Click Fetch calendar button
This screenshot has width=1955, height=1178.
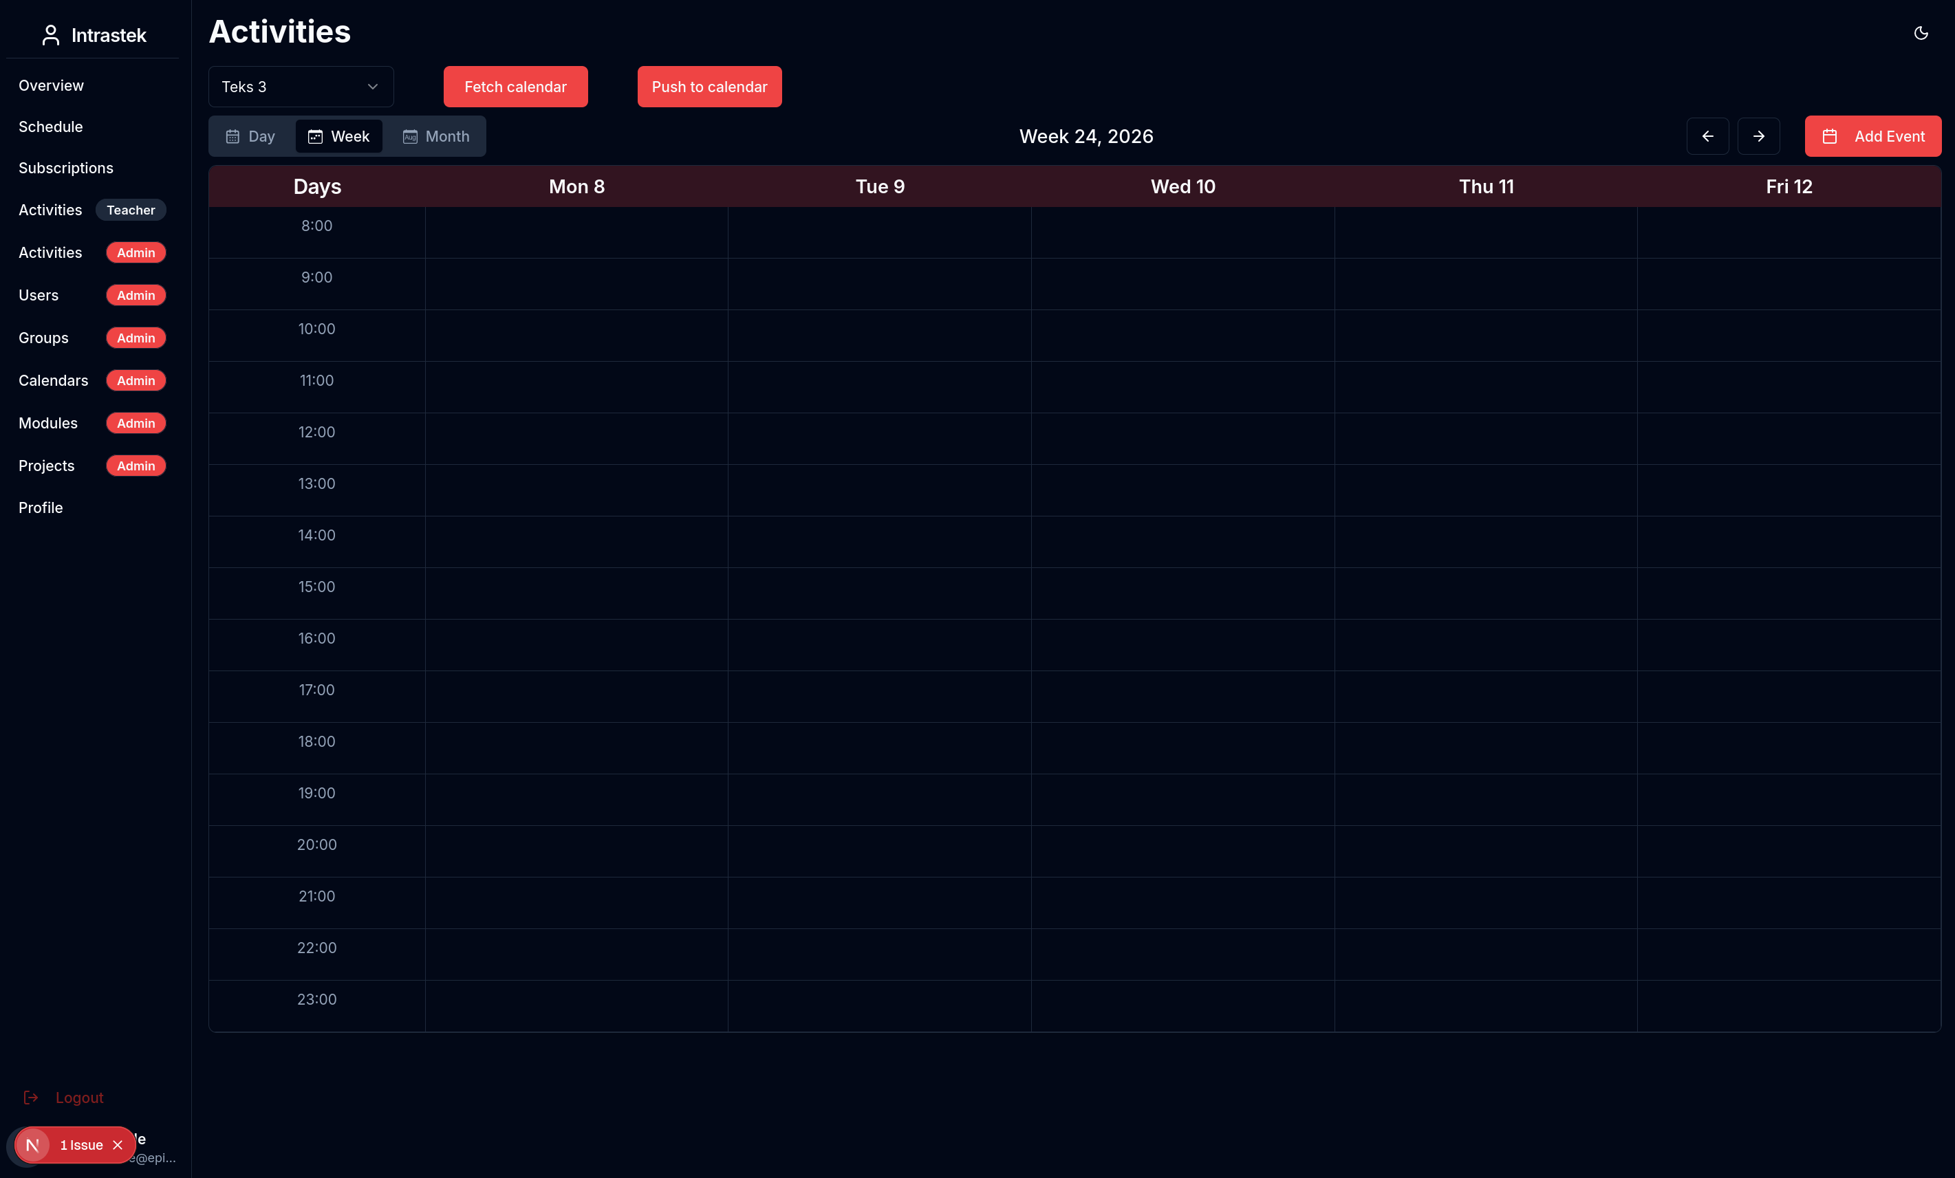[515, 87]
